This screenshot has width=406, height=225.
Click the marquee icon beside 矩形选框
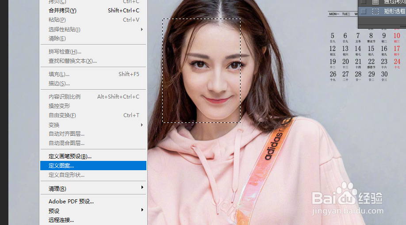point(375,11)
